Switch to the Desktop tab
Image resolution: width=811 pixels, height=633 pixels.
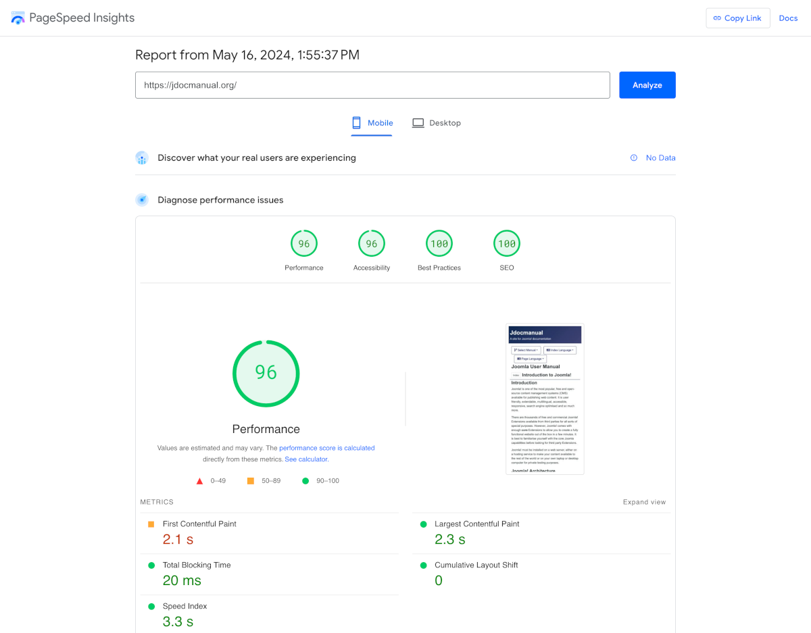click(436, 122)
